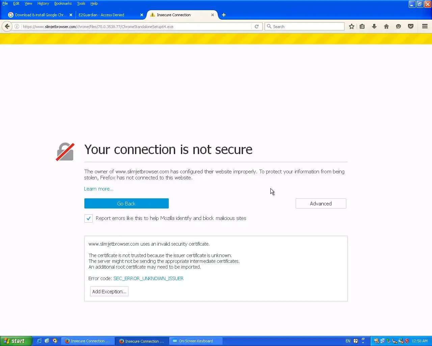Click the EN language indicator
The width and height of the screenshot is (432, 346).
[x=348, y=341]
